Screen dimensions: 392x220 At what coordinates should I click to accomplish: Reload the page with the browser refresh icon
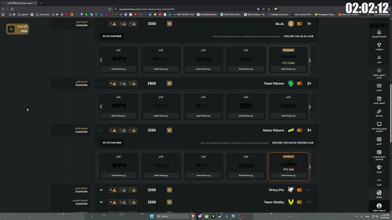(12, 9)
